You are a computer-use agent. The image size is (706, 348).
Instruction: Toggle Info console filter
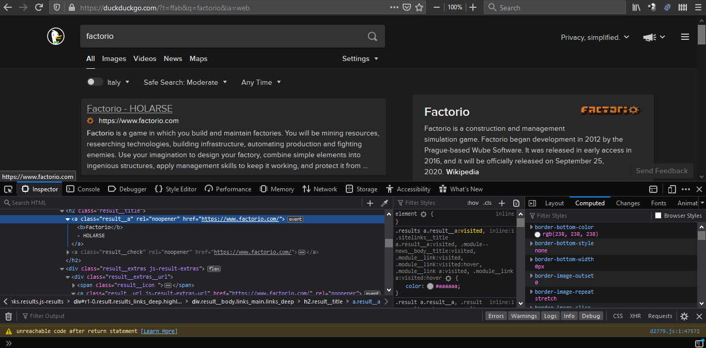569,316
